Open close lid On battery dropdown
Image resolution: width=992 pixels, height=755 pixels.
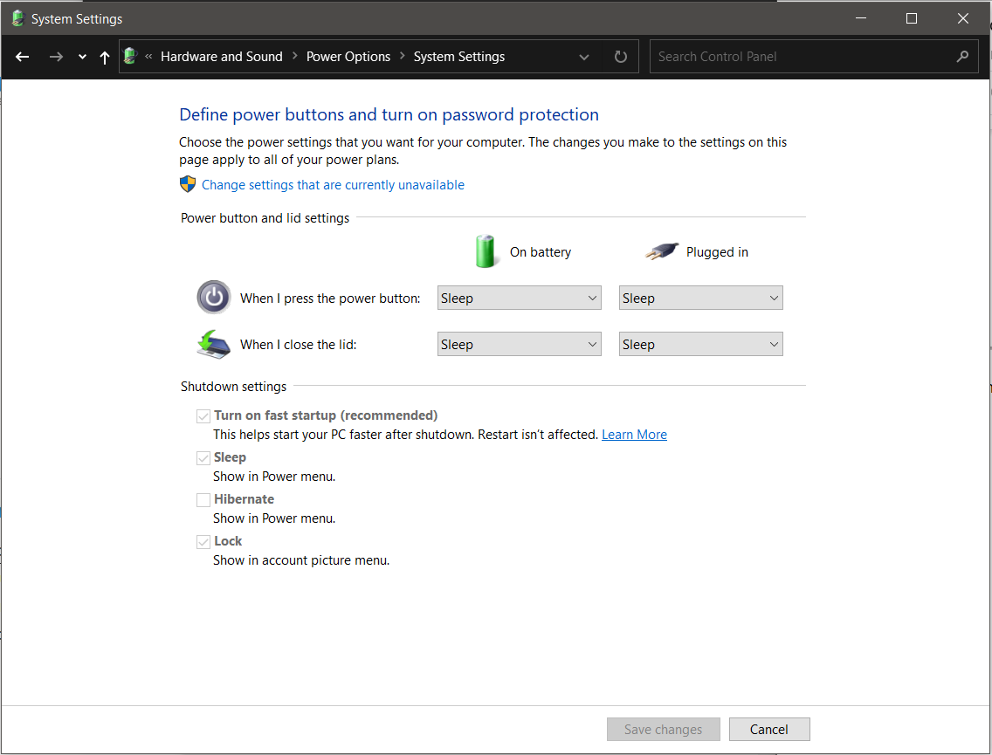tap(520, 344)
